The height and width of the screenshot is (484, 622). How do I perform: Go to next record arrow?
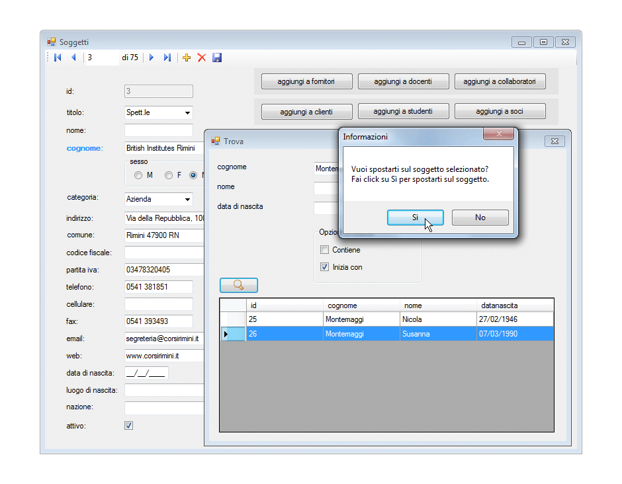pyautogui.click(x=152, y=58)
